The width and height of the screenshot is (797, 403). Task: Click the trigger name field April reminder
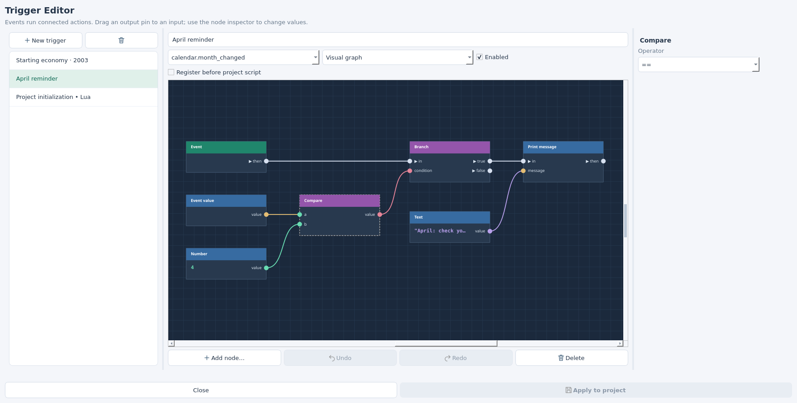coord(398,39)
